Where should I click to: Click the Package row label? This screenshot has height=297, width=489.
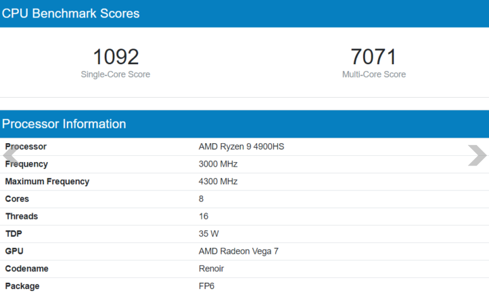[x=22, y=286]
